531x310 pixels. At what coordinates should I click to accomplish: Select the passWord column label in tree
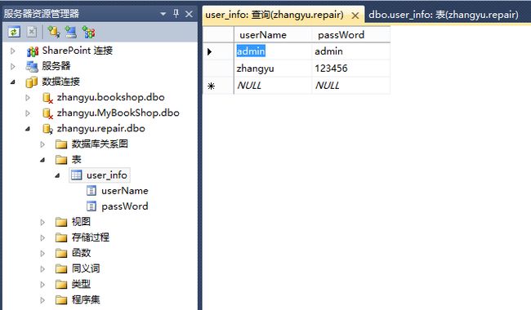pos(125,206)
